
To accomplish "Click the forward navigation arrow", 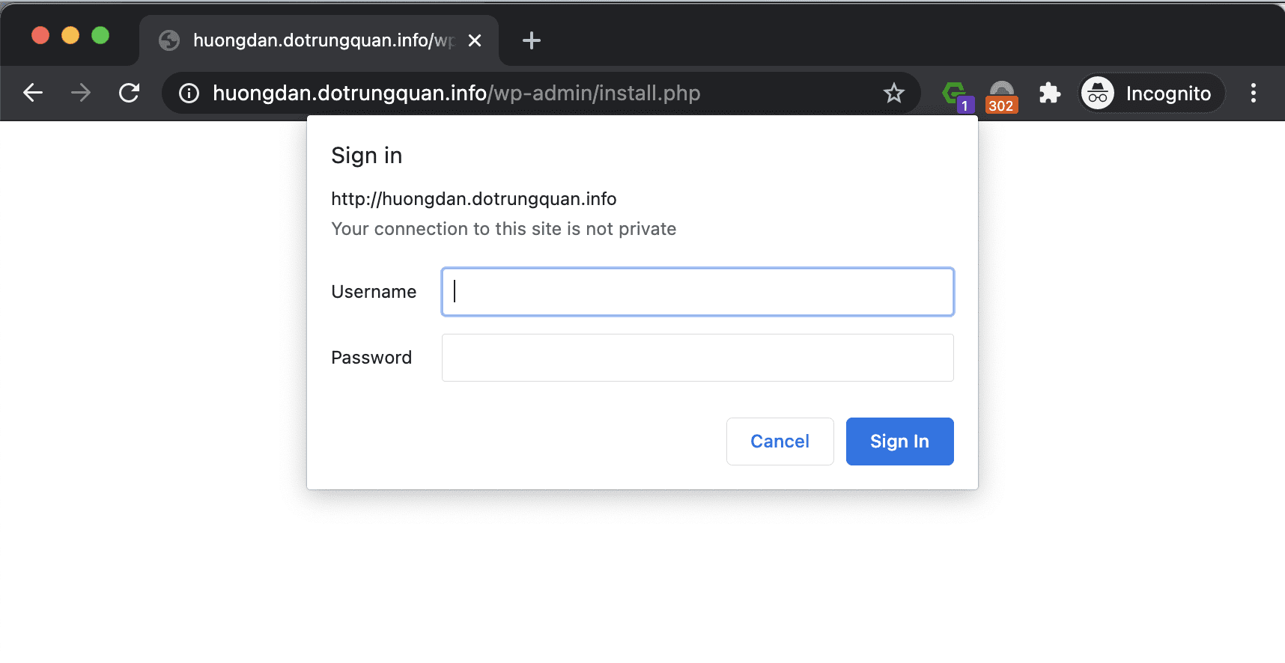I will coord(81,93).
